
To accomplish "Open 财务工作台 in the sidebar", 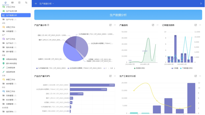I will [x=16, y=91].
